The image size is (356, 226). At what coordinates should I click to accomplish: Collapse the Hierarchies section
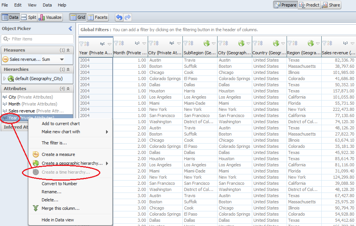click(x=68, y=69)
